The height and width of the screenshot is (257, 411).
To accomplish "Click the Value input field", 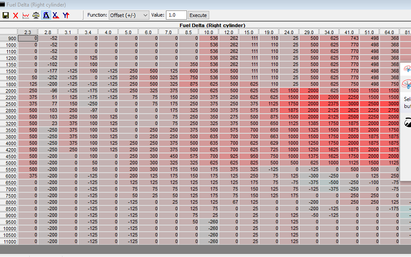I will 176,15.
